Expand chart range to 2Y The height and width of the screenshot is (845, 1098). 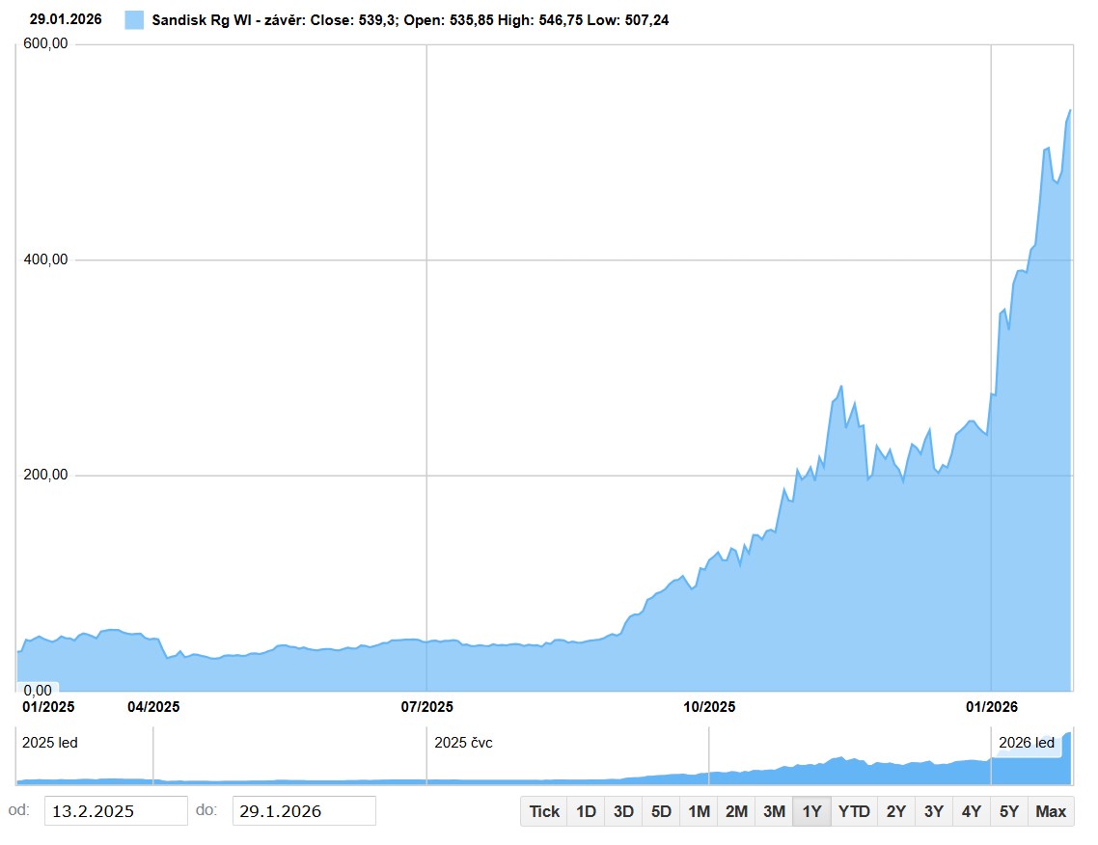coord(896,811)
